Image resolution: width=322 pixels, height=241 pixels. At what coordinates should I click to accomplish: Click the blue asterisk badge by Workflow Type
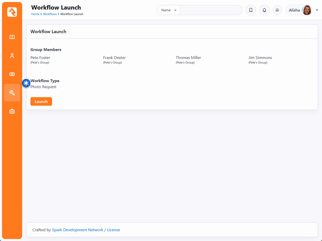tap(26, 83)
